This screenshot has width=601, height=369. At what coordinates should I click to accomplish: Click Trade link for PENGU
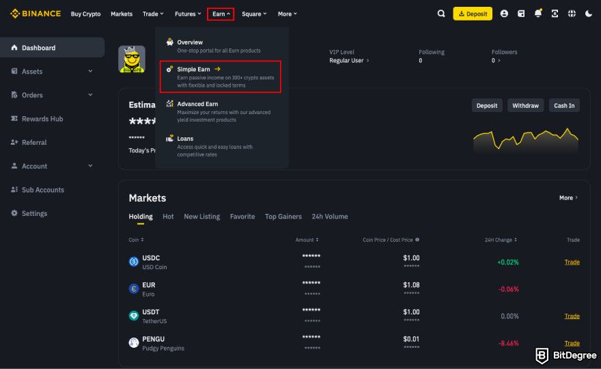572,343
